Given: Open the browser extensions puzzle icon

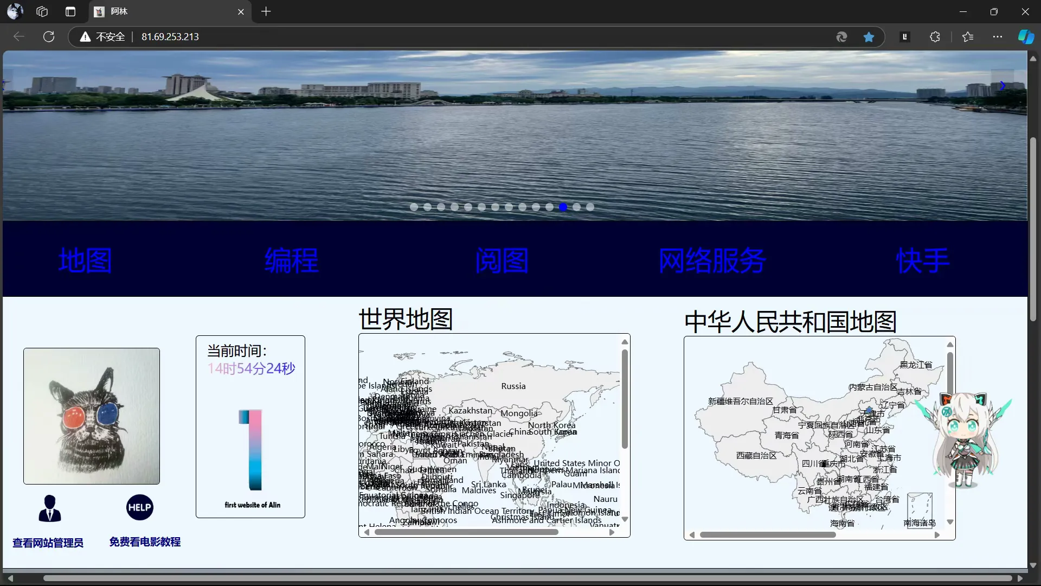Looking at the screenshot, I should click(935, 37).
